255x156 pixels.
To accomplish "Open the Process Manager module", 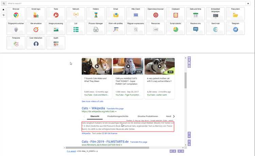I will 96,28.
